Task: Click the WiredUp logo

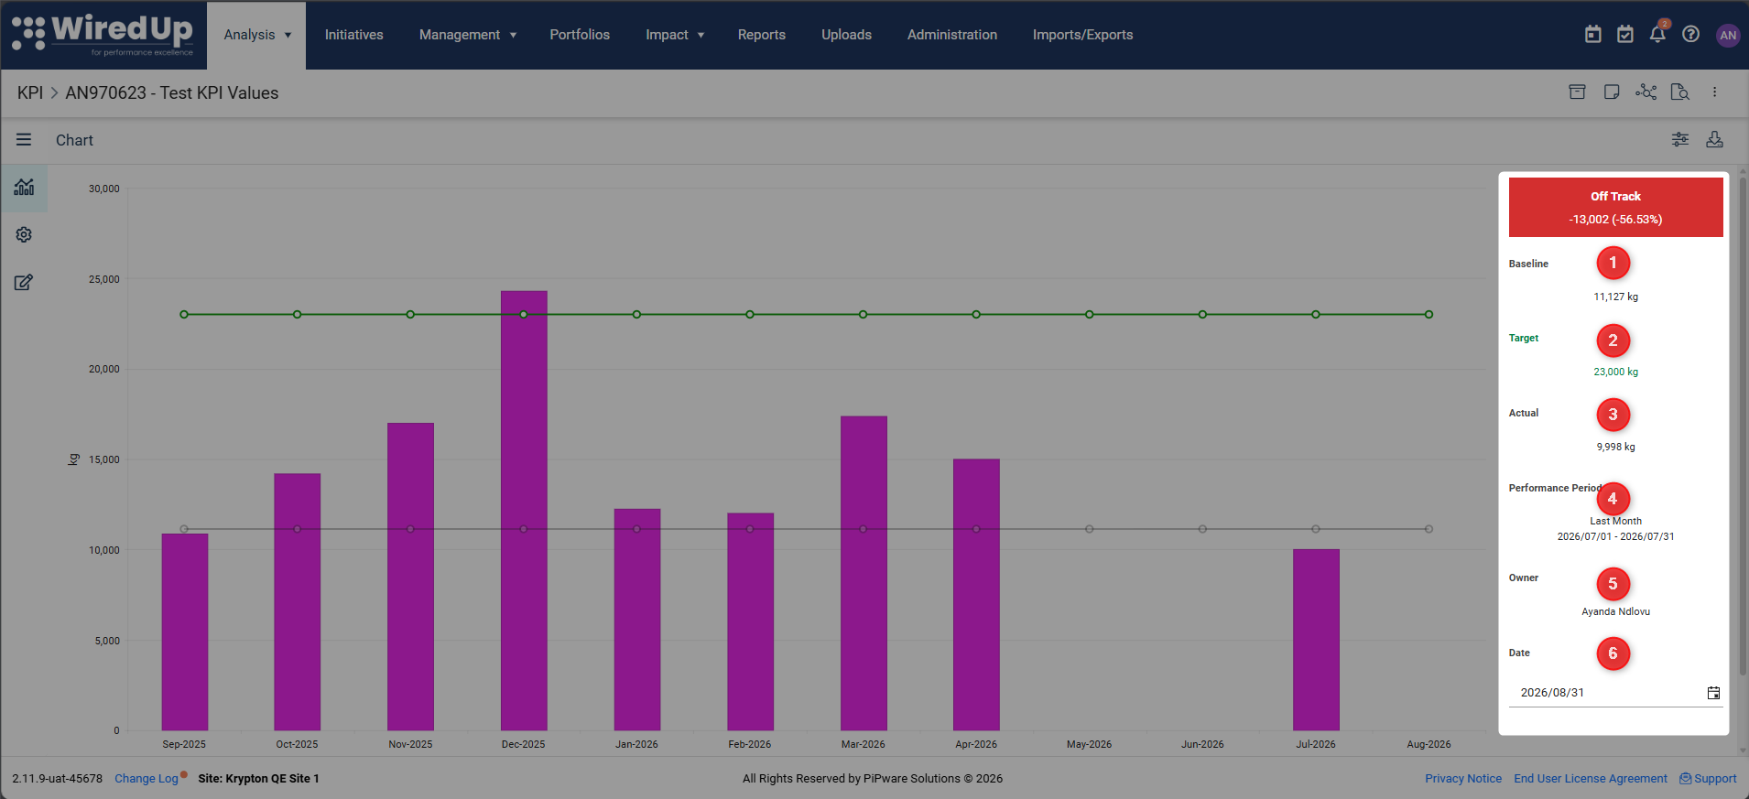Action: point(103,35)
